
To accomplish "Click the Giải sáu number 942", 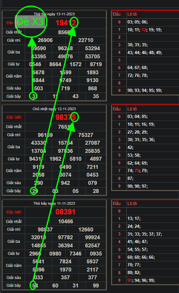I will point(65,183).
